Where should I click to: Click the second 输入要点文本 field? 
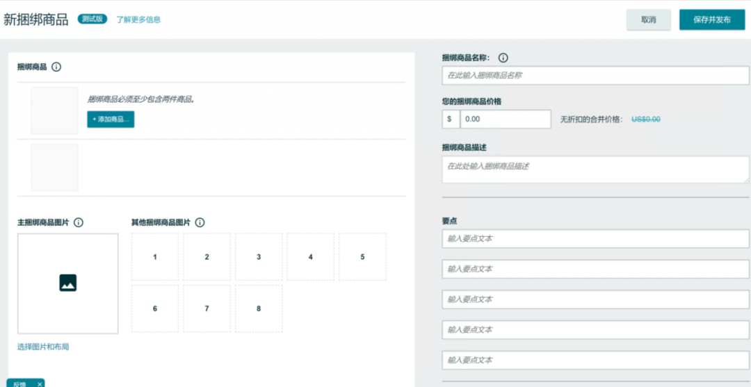[595, 269]
